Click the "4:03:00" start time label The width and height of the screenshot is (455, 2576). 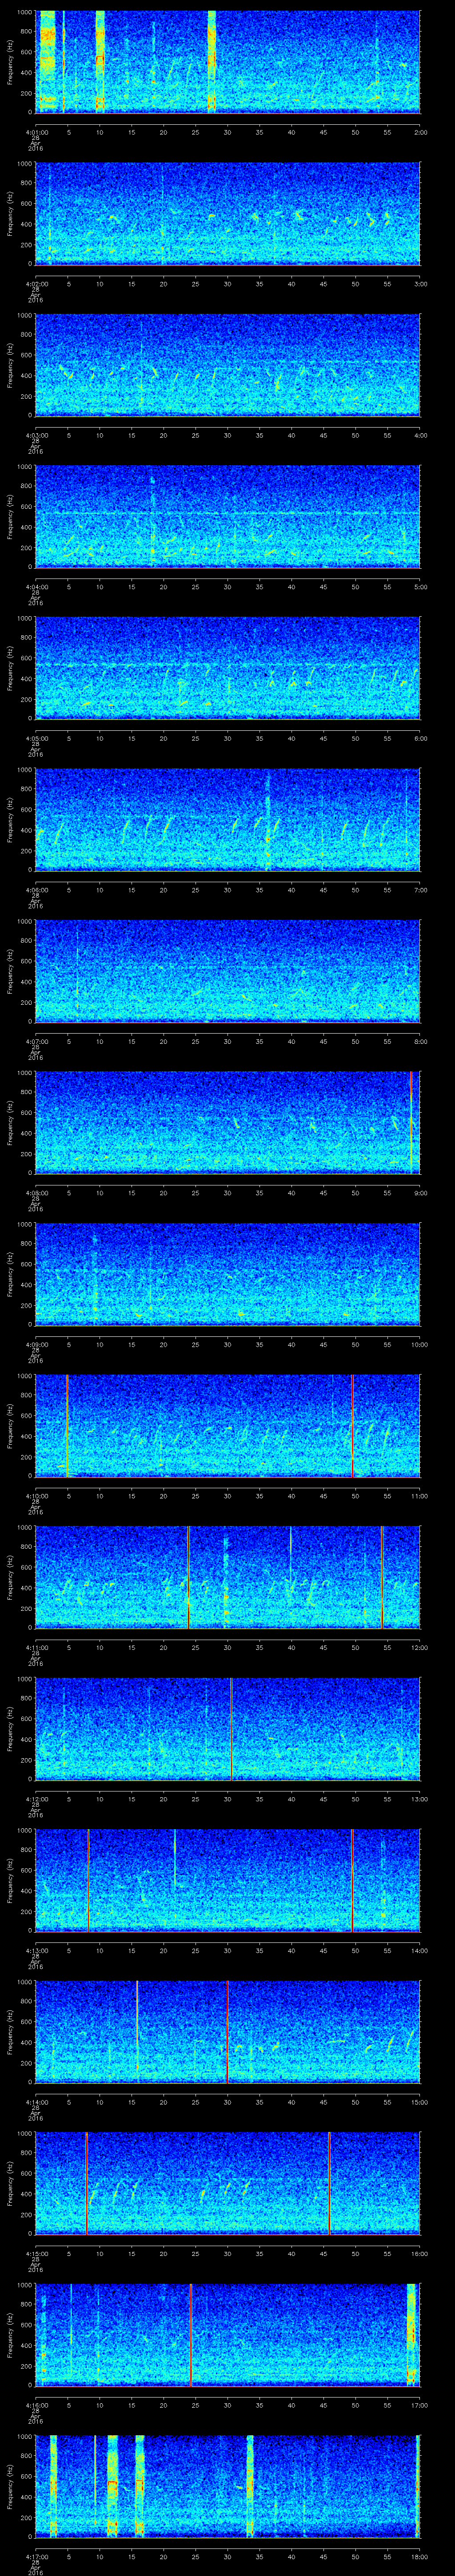click(36, 435)
